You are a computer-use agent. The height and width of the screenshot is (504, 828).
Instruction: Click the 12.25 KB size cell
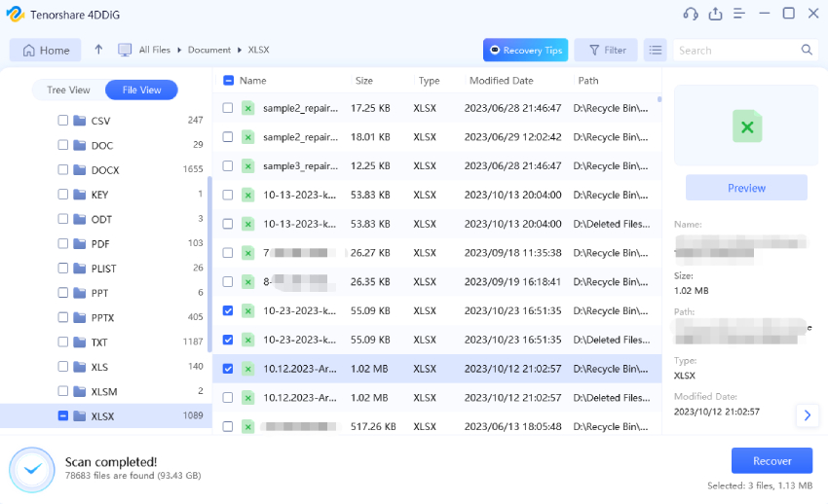click(x=370, y=166)
